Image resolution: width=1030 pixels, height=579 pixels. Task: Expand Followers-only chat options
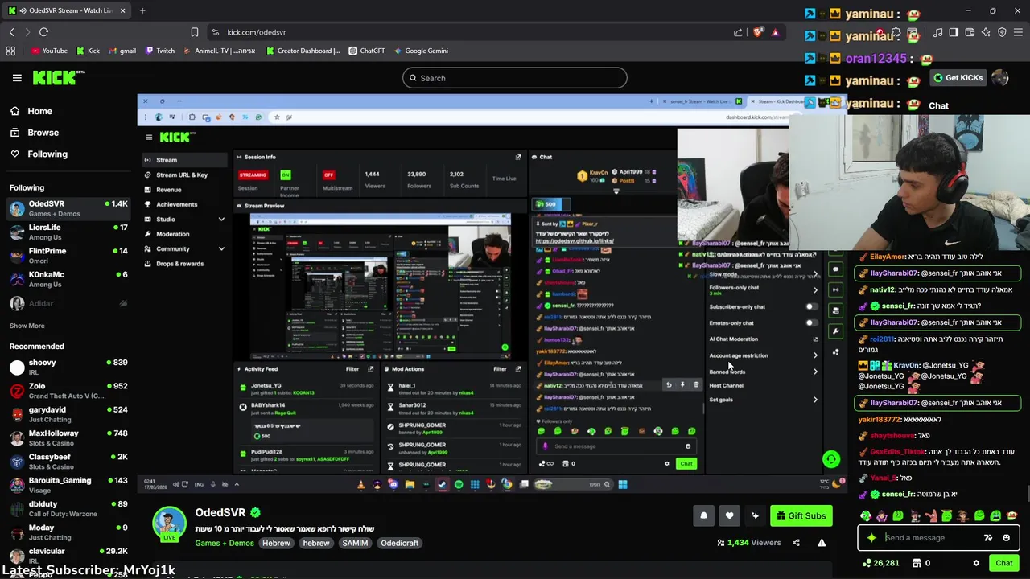pos(815,290)
